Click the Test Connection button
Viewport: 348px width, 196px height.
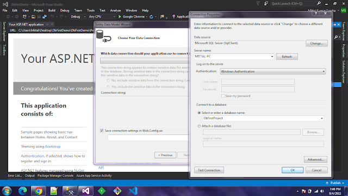click(209, 170)
